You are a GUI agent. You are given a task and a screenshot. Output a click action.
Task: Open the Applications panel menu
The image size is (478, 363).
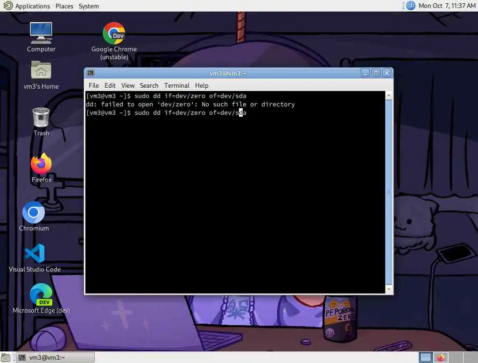coord(33,6)
